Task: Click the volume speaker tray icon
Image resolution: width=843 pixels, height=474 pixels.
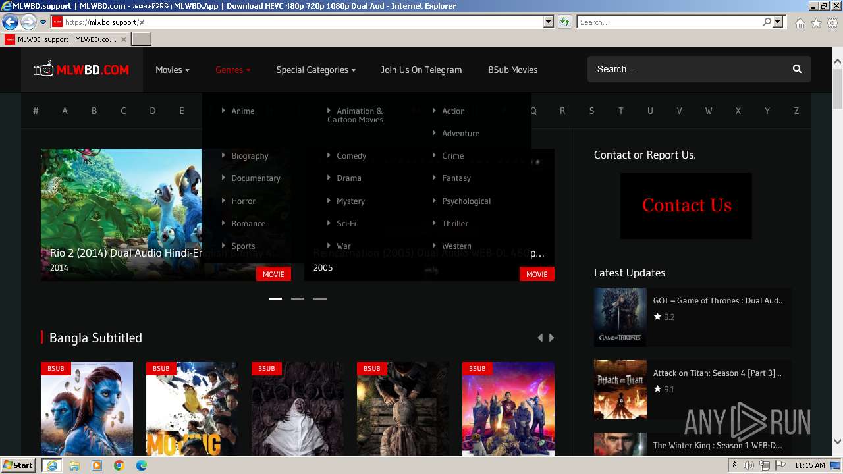Action: click(x=749, y=465)
